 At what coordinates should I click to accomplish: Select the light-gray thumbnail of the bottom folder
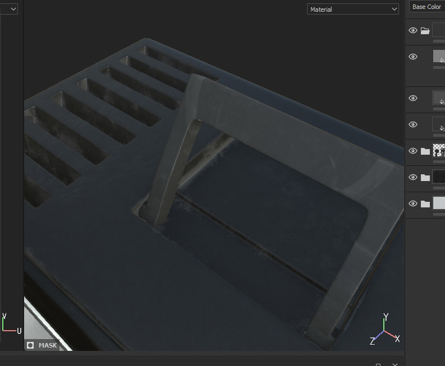point(439,203)
